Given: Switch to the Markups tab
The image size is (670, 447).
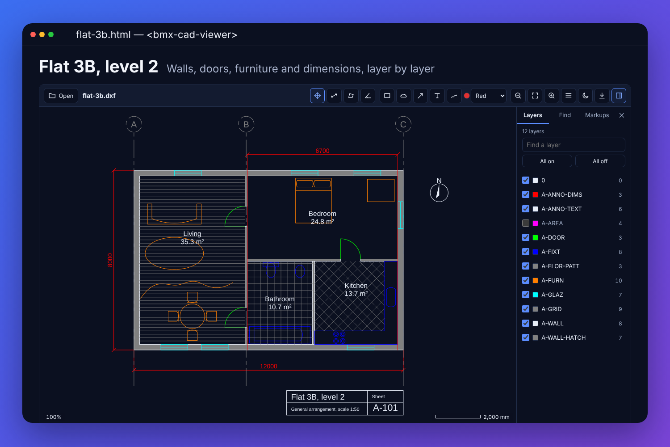Looking at the screenshot, I should (597, 115).
